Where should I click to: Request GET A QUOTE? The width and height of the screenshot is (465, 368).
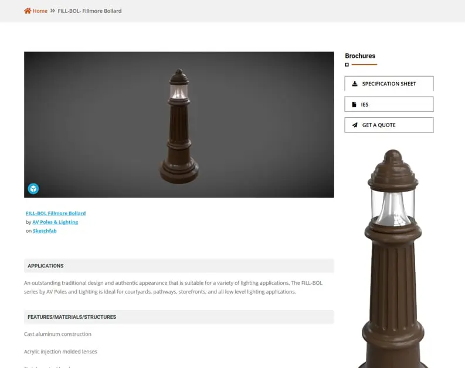pos(389,125)
